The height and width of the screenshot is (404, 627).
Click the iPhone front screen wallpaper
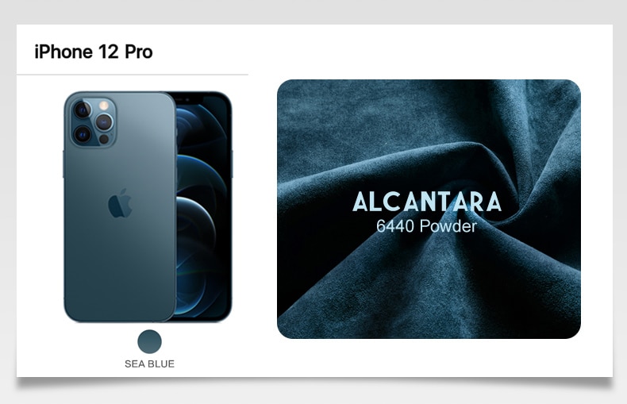click(x=202, y=208)
